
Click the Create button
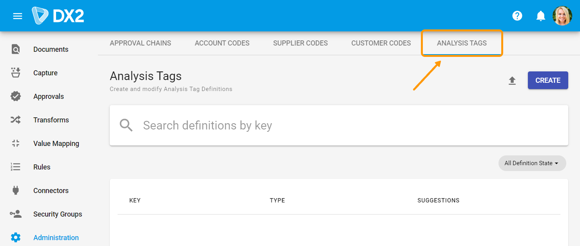tap(548, 80)
